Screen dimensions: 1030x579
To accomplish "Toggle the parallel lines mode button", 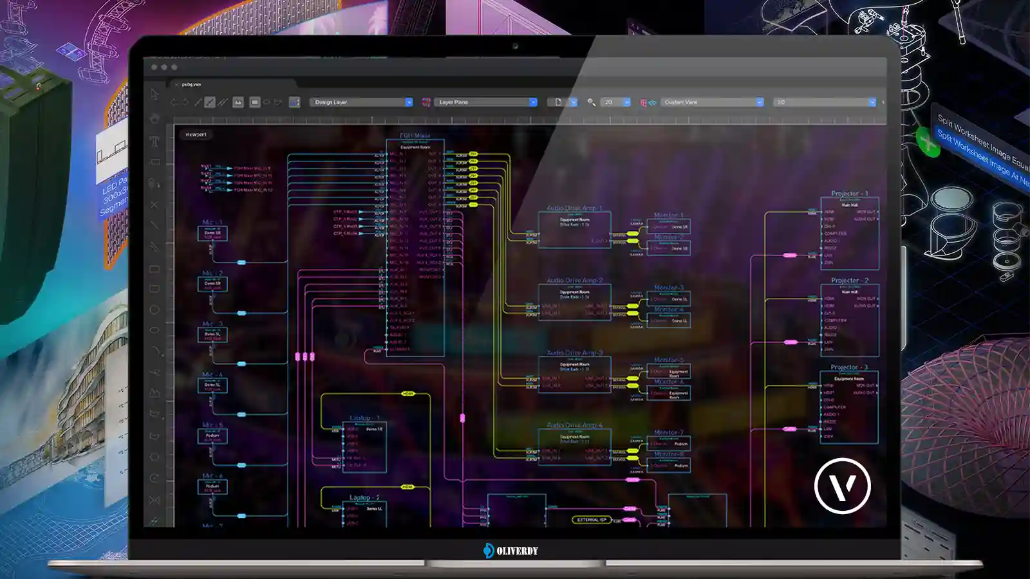I will click(x=223, y=102).
